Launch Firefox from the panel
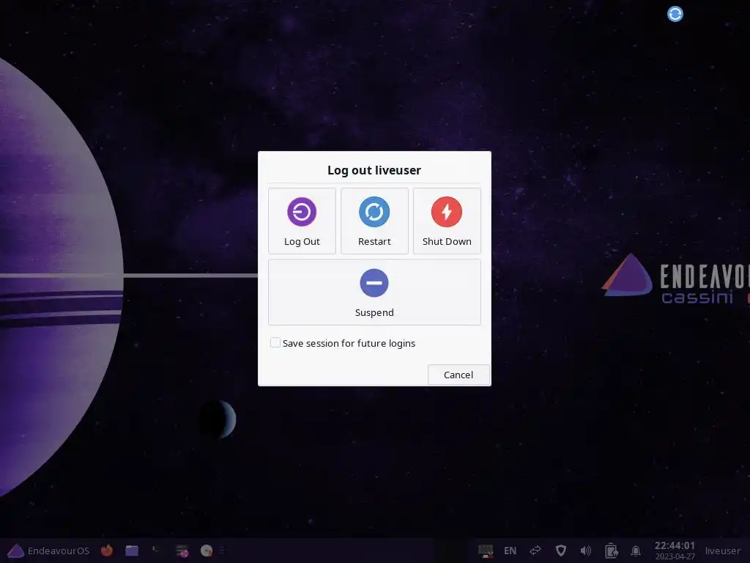Image resolution: width=750 pixels, height=563 pixels. coord(107,551)
